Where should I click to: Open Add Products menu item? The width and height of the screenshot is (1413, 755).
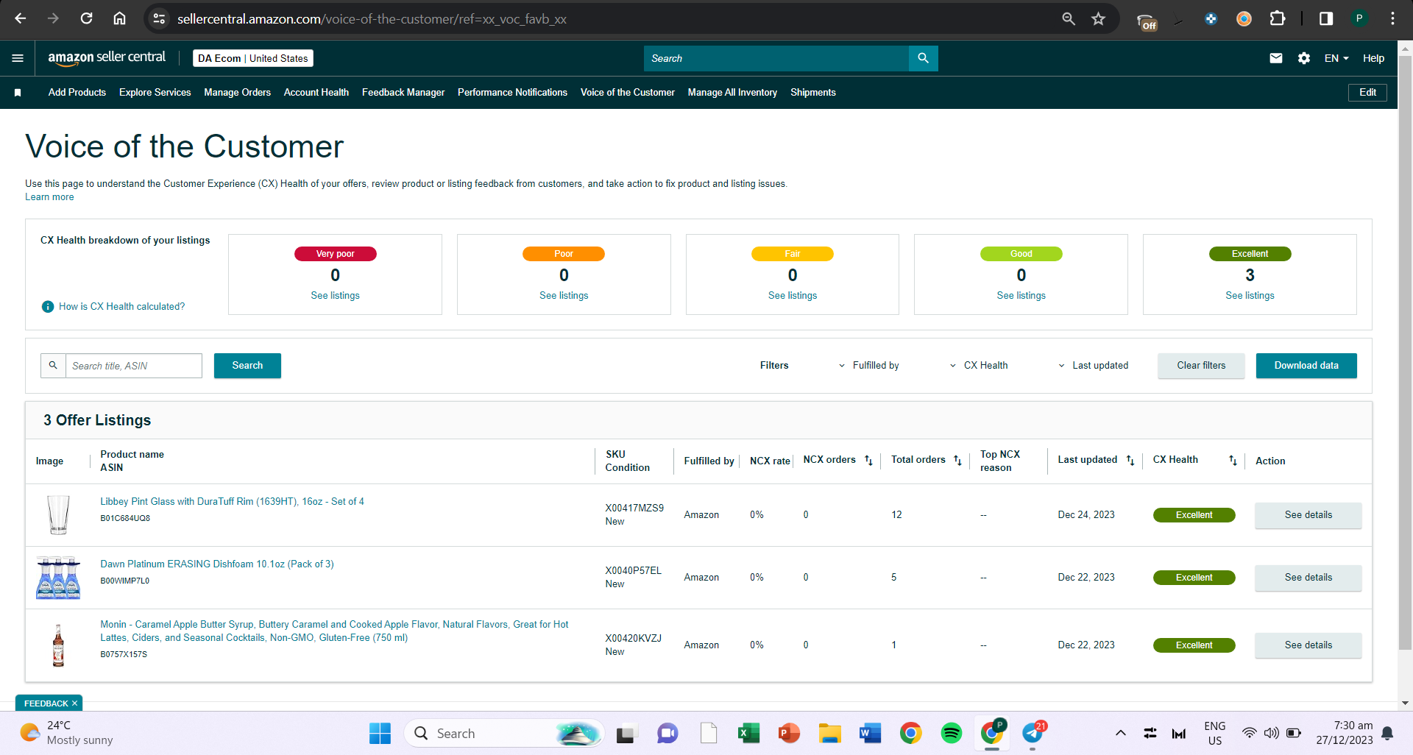coord(77,93)
